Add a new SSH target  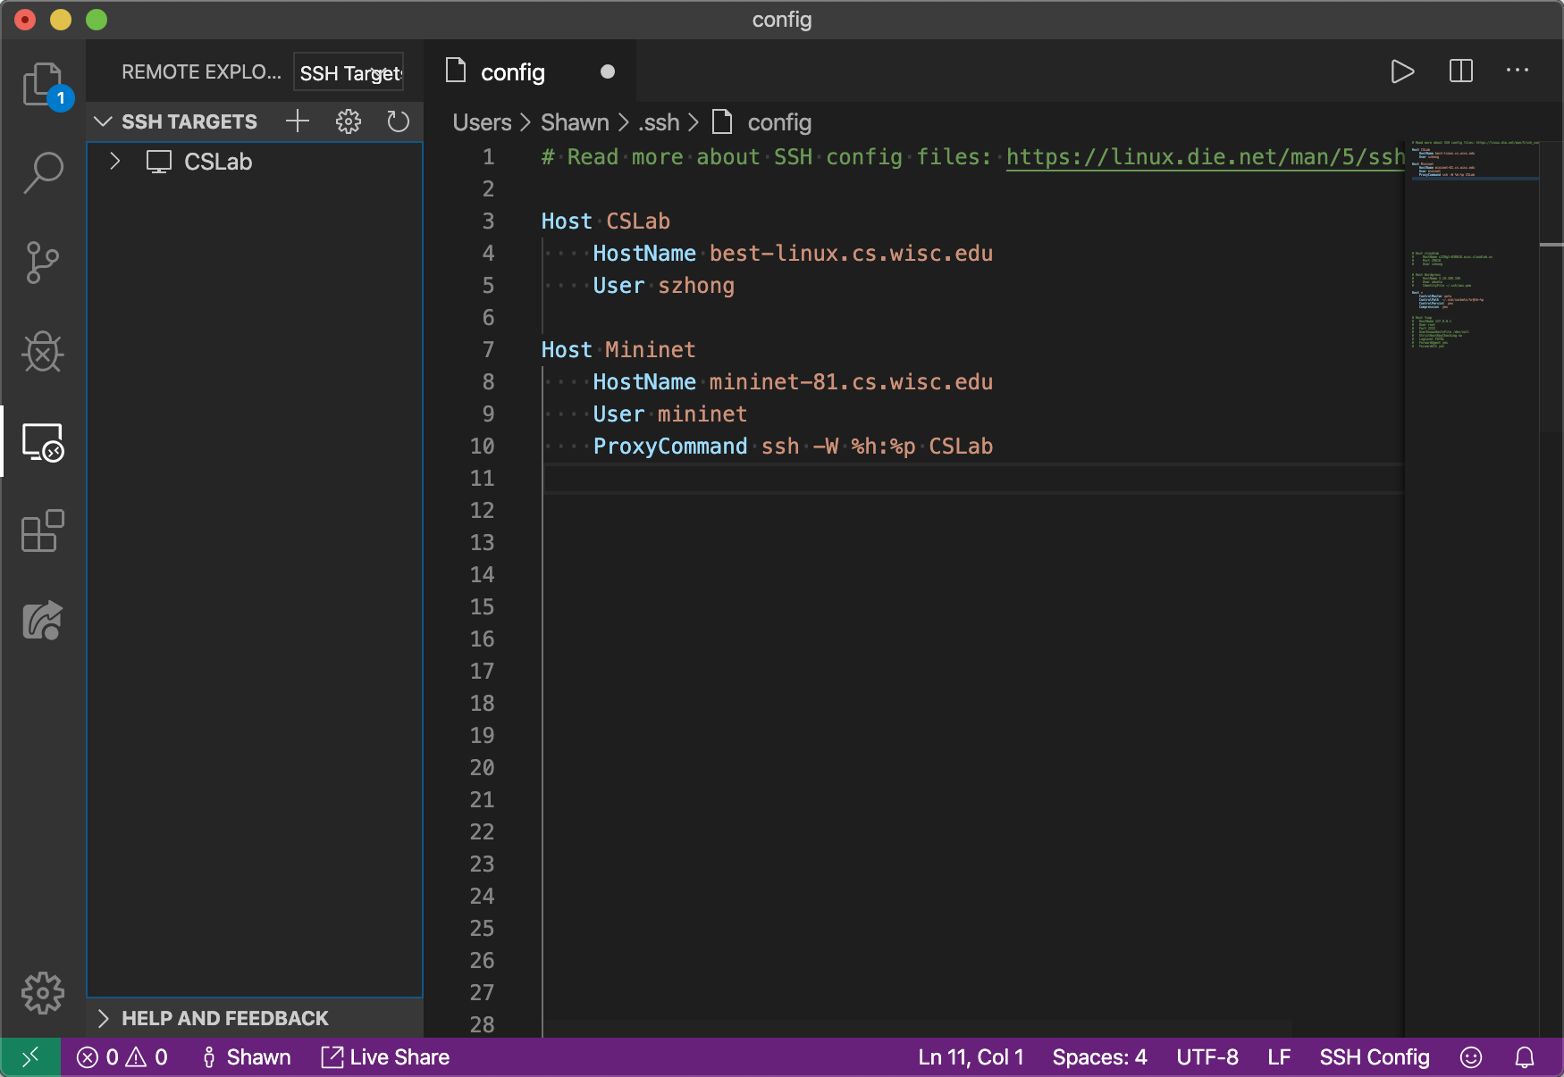pos(298,121)
